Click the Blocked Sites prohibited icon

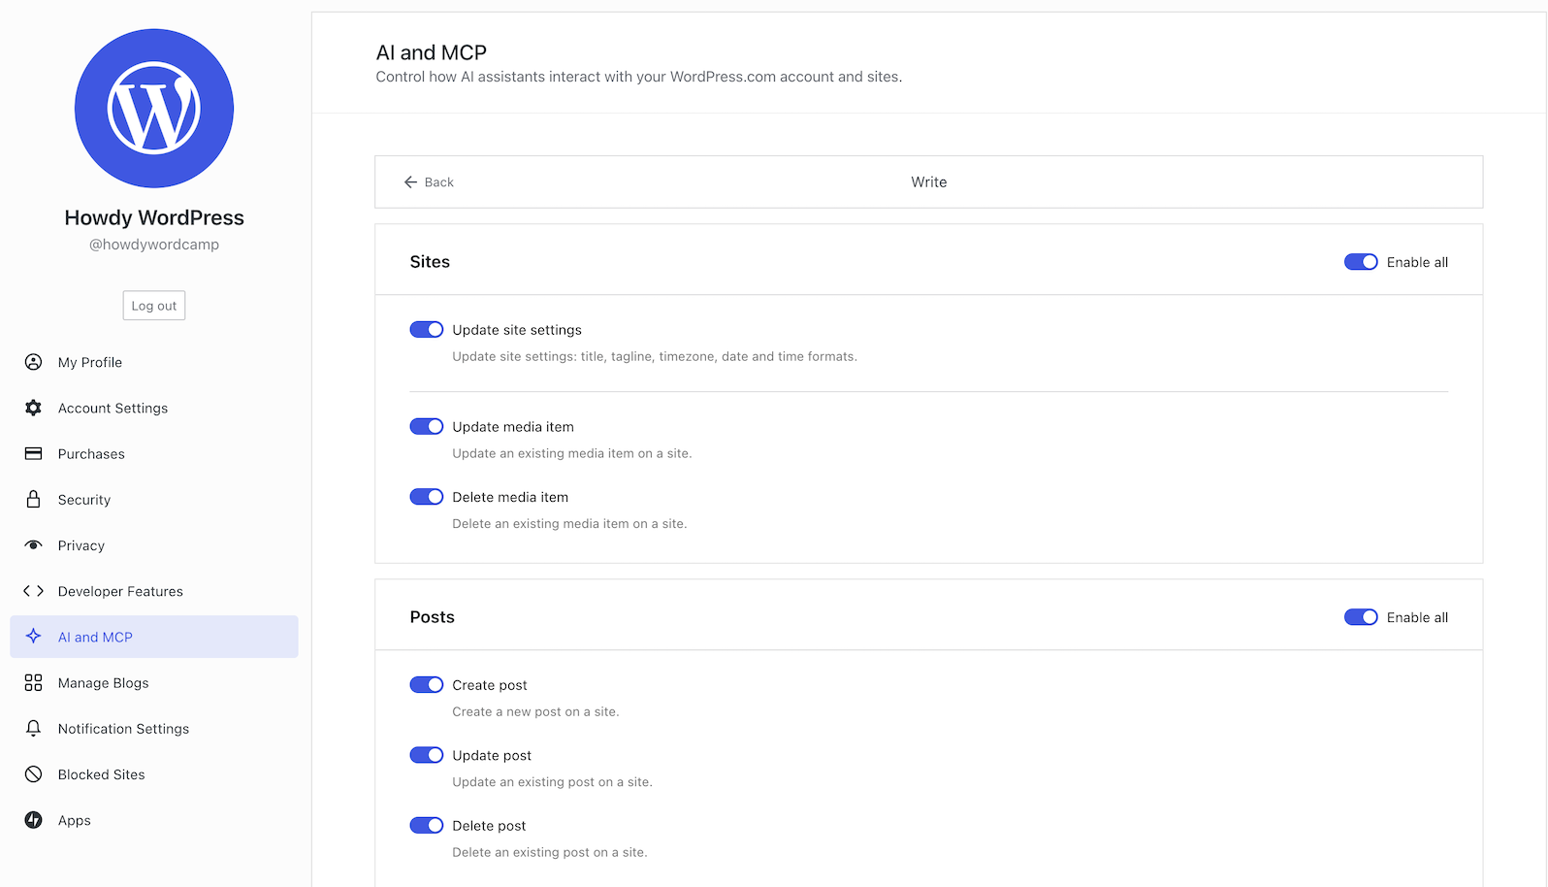[x=33, y=773]
